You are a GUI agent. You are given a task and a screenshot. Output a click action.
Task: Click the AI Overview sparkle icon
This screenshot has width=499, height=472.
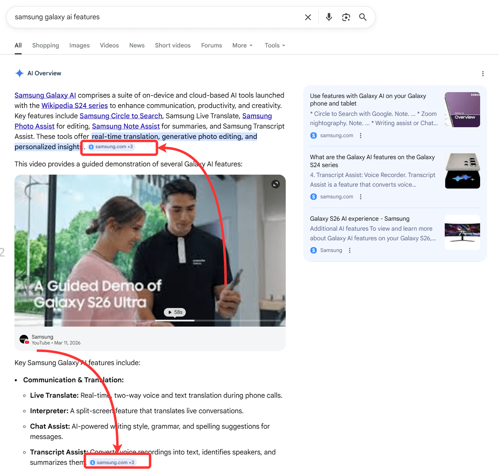pyautogui.click(x=19, y=73)
